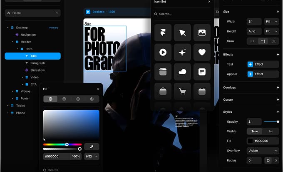Select the play circle icon
Viewport: 283px width, 172px height.
point(163,52)
